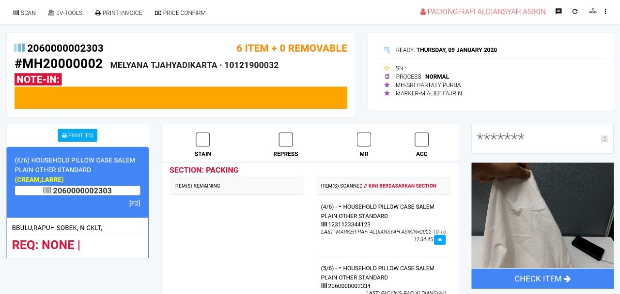Click the purple star beside MH-SRI HARTATY PURBA
The image size is (620, 294).
(x=387, y=85)
